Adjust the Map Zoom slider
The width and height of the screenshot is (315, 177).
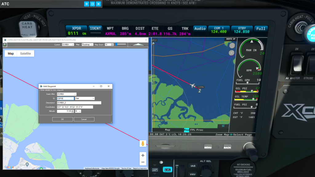click(x=121, y=44)
